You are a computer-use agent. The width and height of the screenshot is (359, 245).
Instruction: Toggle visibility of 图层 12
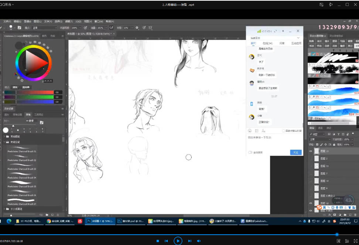coord(311,203)
